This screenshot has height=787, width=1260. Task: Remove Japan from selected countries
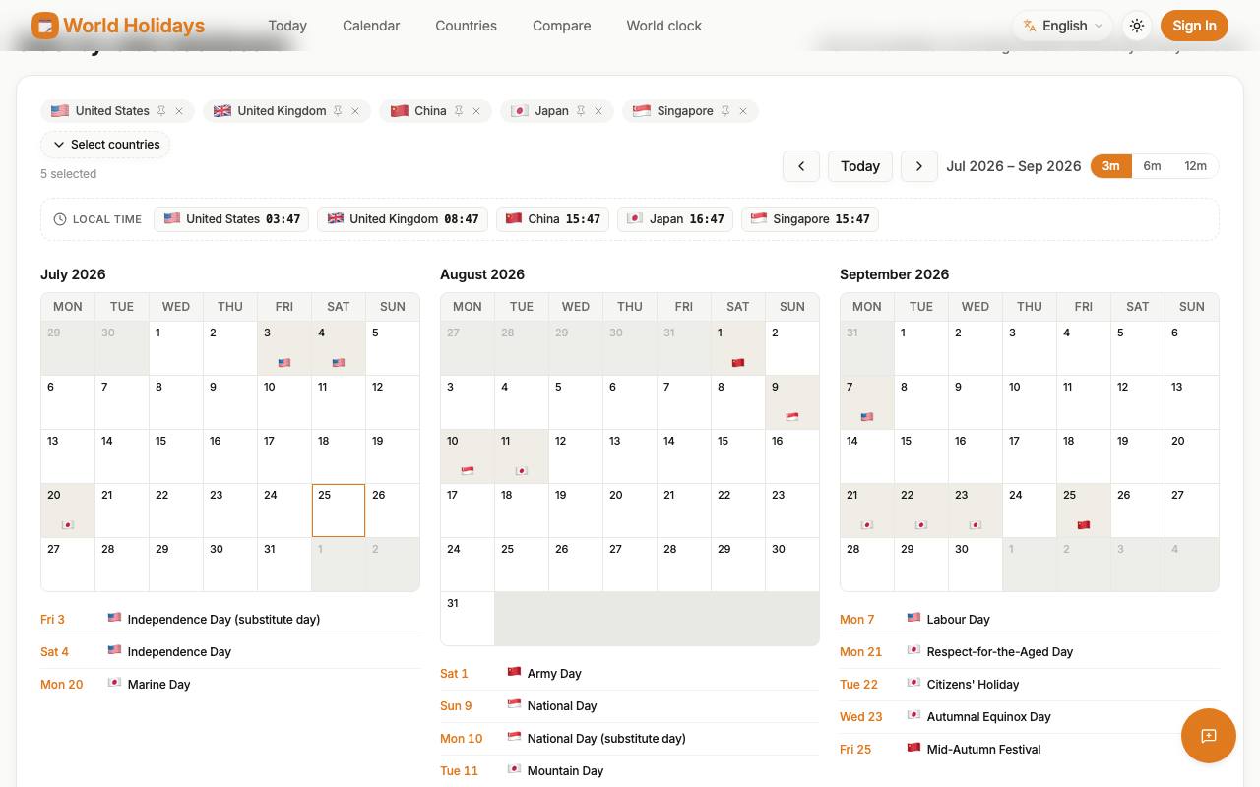point(598,111)
